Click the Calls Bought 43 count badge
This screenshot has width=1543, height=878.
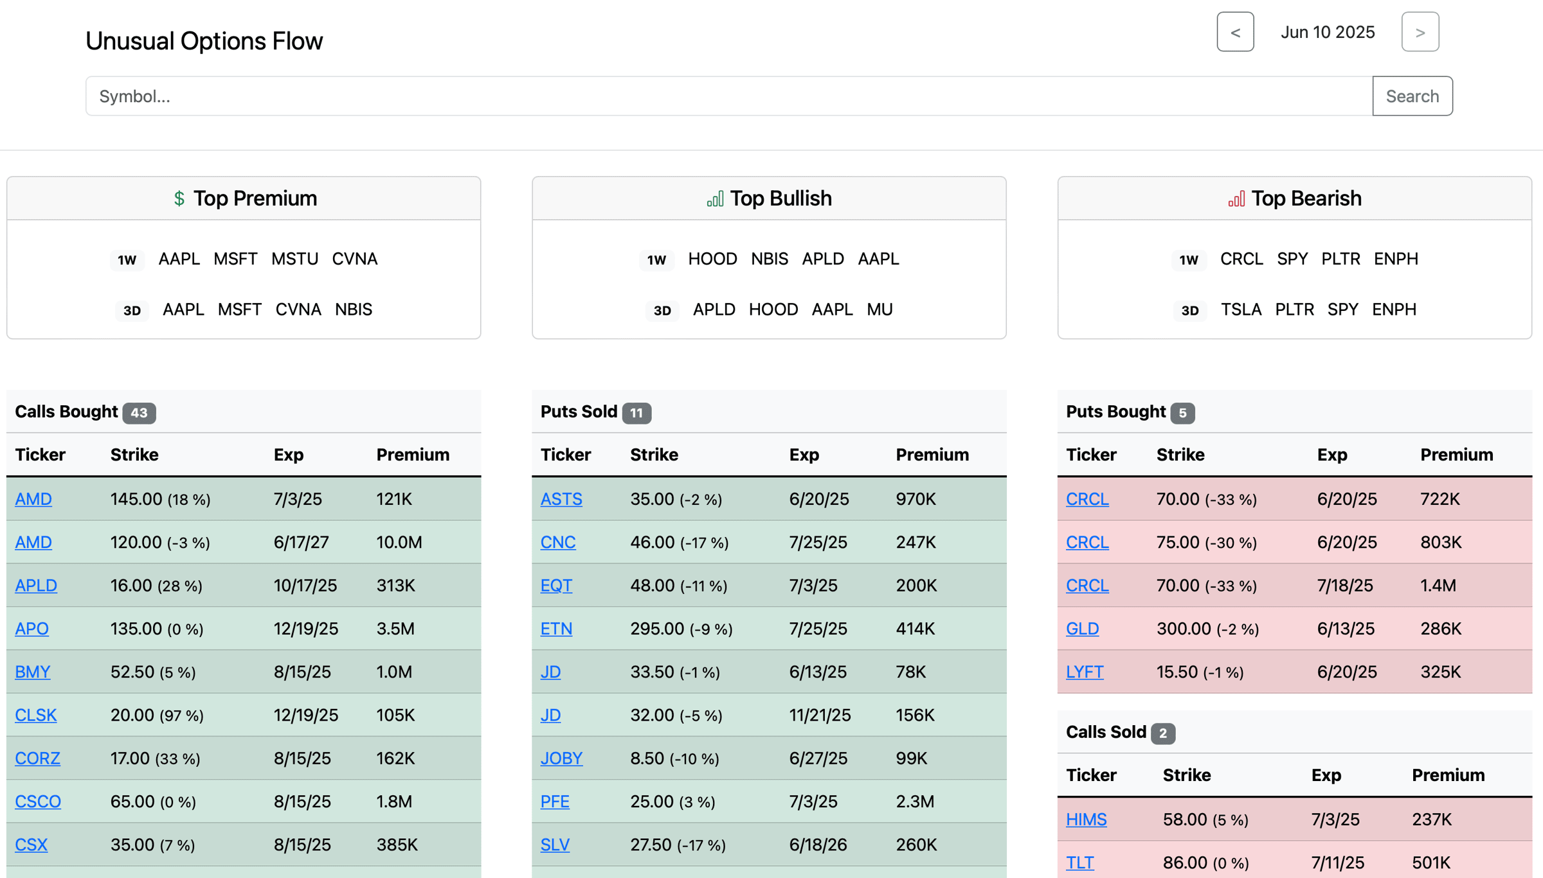click(x=139, y=412)
